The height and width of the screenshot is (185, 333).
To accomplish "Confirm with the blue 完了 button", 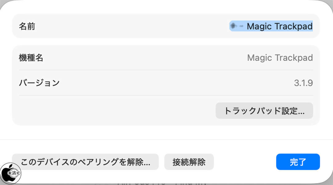I will tap(298, 162).
